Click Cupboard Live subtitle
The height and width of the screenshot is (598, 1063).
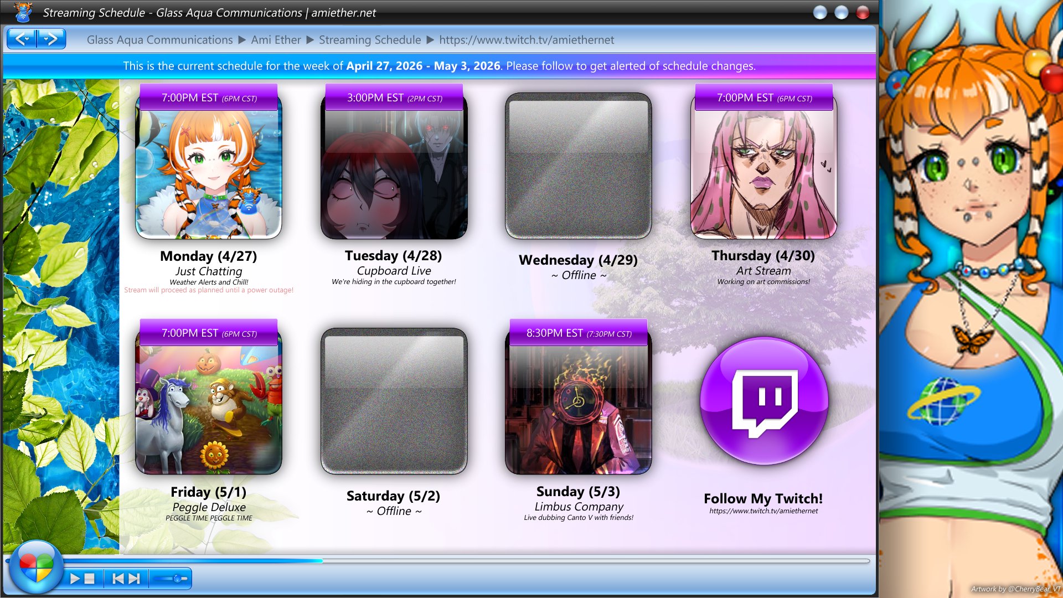point(394,271)
